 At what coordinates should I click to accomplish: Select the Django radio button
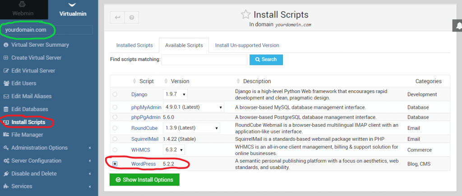click(x=115, y=94)
